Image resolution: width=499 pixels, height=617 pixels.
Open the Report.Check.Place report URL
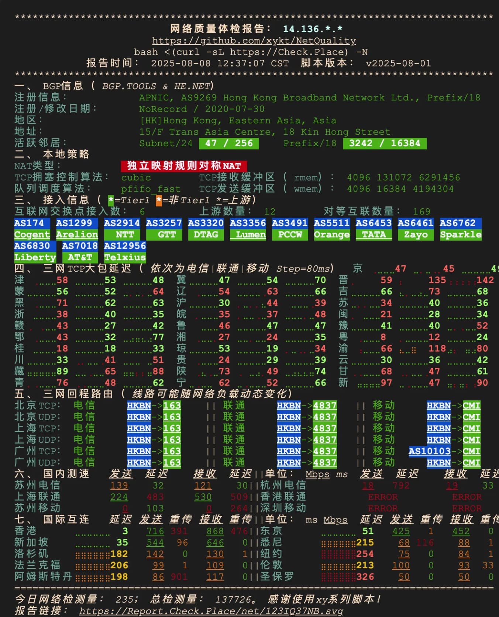[211, 611]
